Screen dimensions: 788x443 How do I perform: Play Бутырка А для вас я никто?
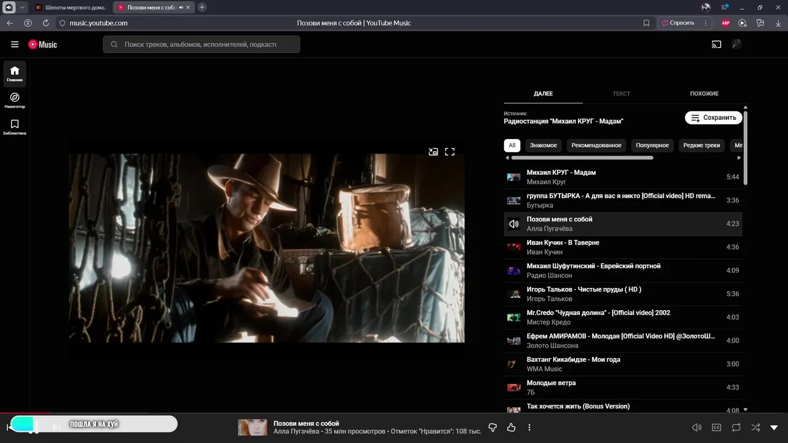(x=623, y=201)
